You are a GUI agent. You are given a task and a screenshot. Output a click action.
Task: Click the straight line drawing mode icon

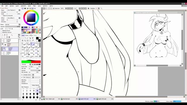click(101, 8)
